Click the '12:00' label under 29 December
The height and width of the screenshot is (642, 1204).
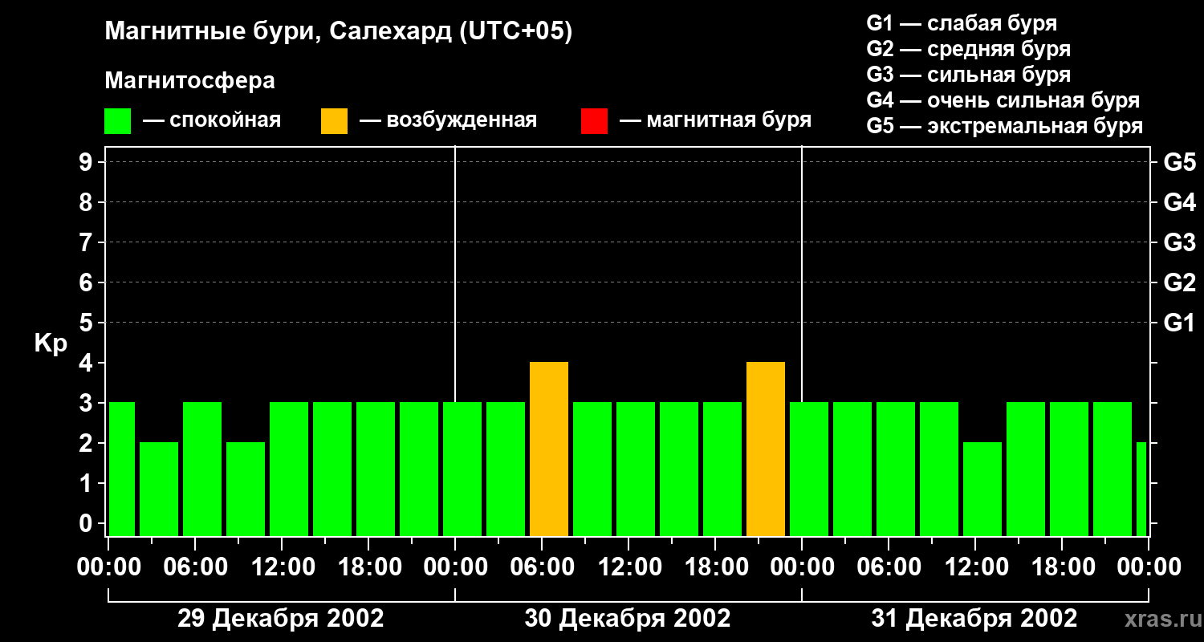point(282,567)
